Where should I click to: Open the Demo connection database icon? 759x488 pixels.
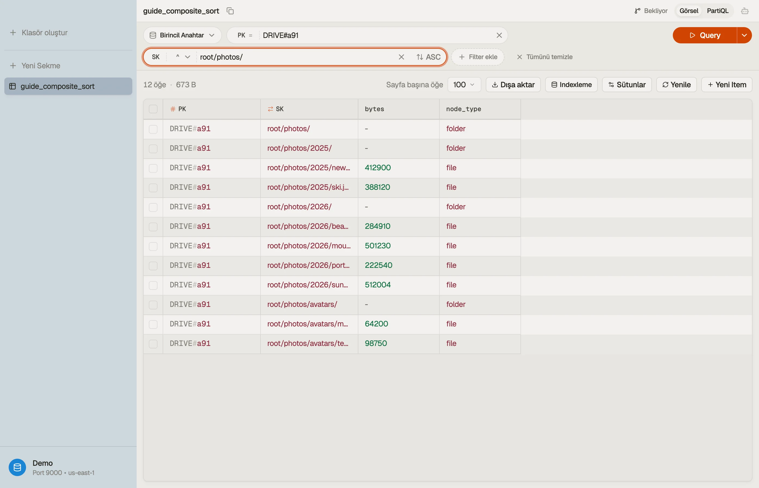point(17,467)
